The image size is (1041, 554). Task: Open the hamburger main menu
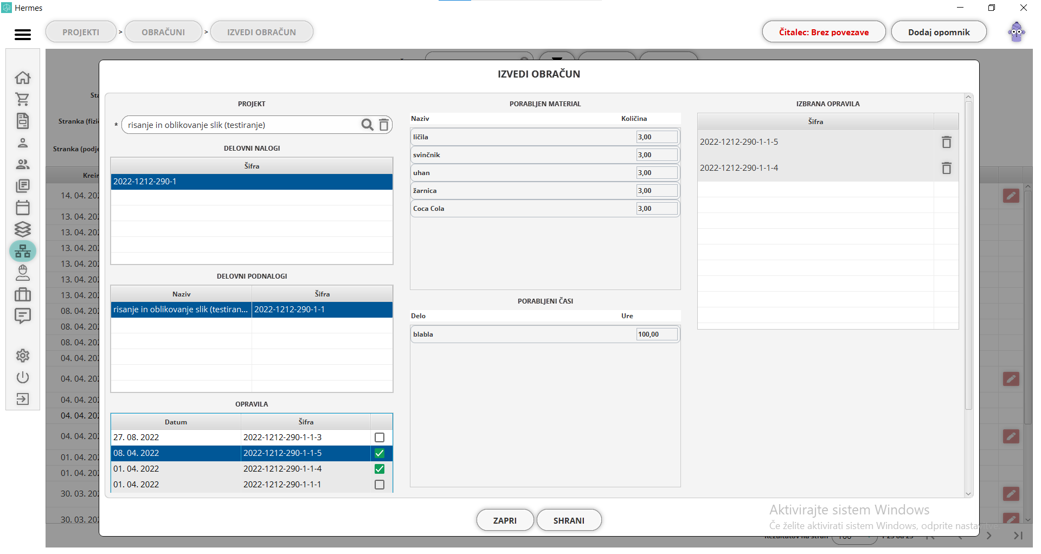(22, 34)
